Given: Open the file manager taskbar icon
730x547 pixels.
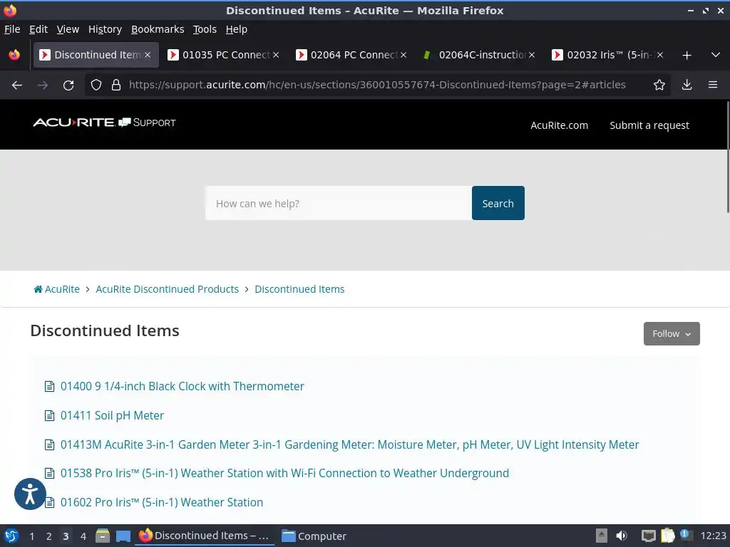Looking at the screenshot, I should (x=103, y=536).
